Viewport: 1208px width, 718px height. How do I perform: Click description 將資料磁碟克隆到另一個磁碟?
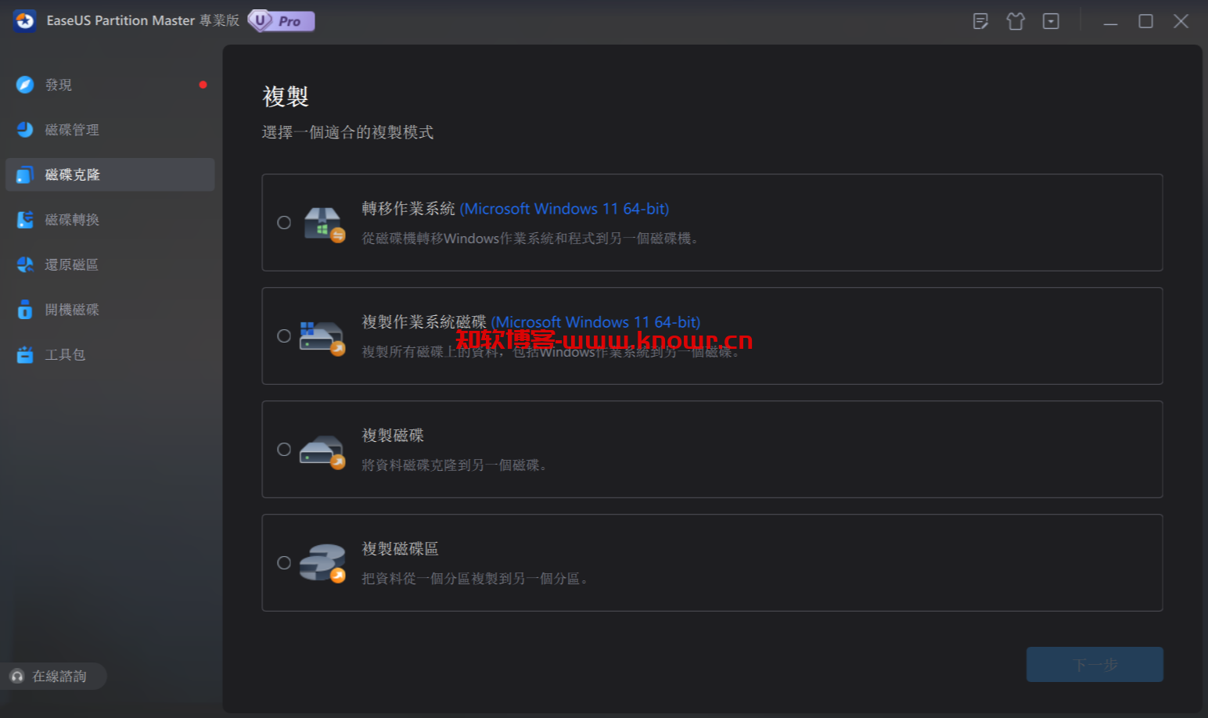point(454,465)
